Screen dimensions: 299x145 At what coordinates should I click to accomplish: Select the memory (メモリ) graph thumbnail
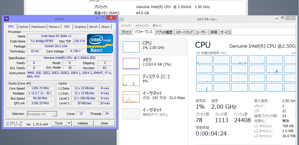(131, 63)
